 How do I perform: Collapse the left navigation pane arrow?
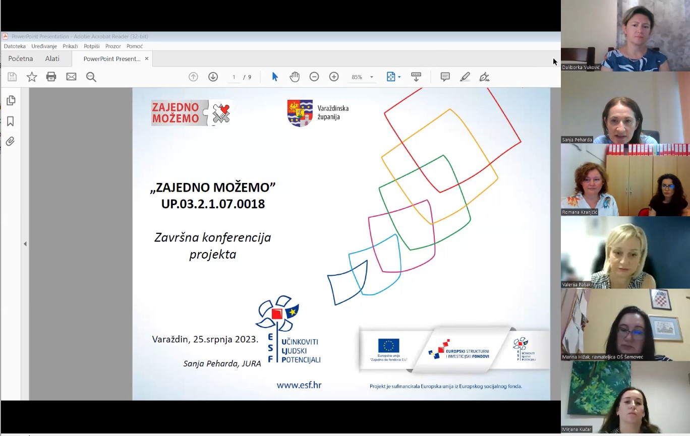[x=25, y=244]
